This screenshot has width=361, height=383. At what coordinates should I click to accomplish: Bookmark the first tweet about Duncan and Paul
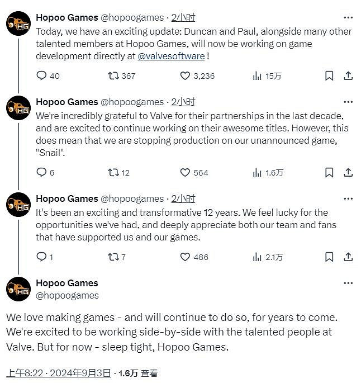click(x=329, y=75)
